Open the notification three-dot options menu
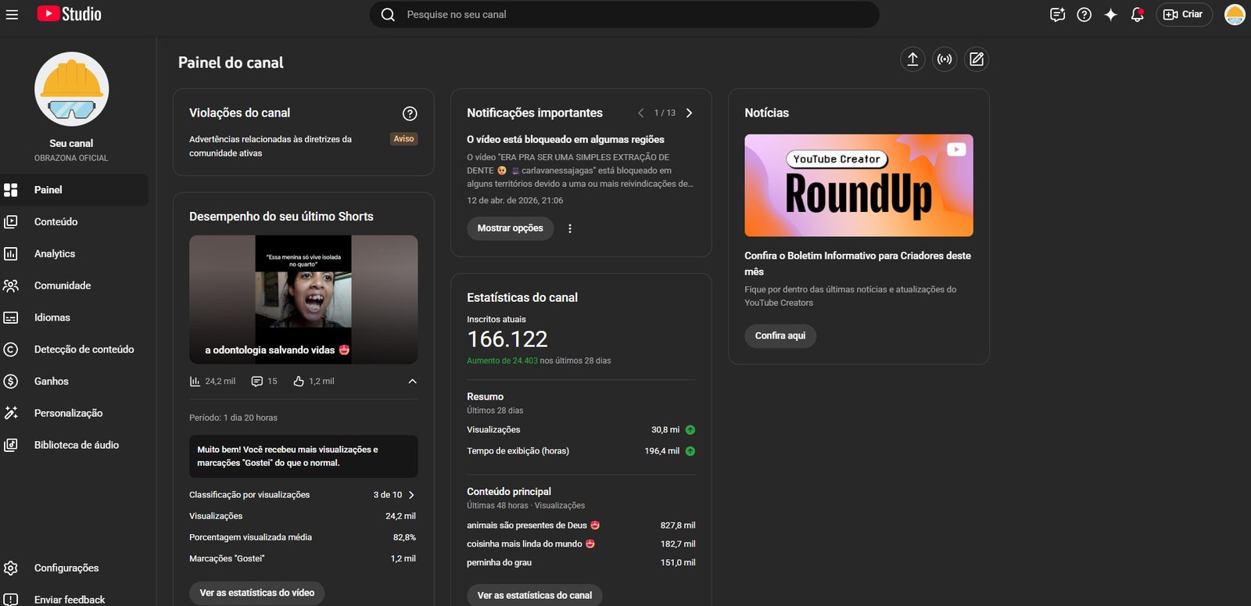1251x606 pixels. 569,229
